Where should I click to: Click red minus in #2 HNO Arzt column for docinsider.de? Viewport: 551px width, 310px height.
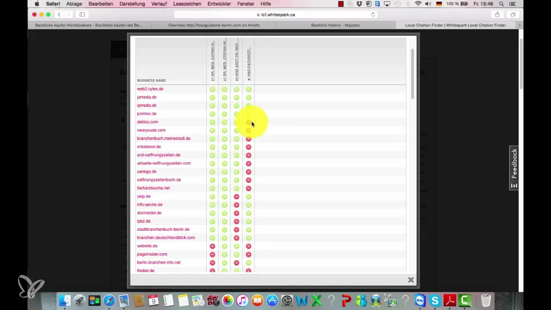(x=236, y=213)
